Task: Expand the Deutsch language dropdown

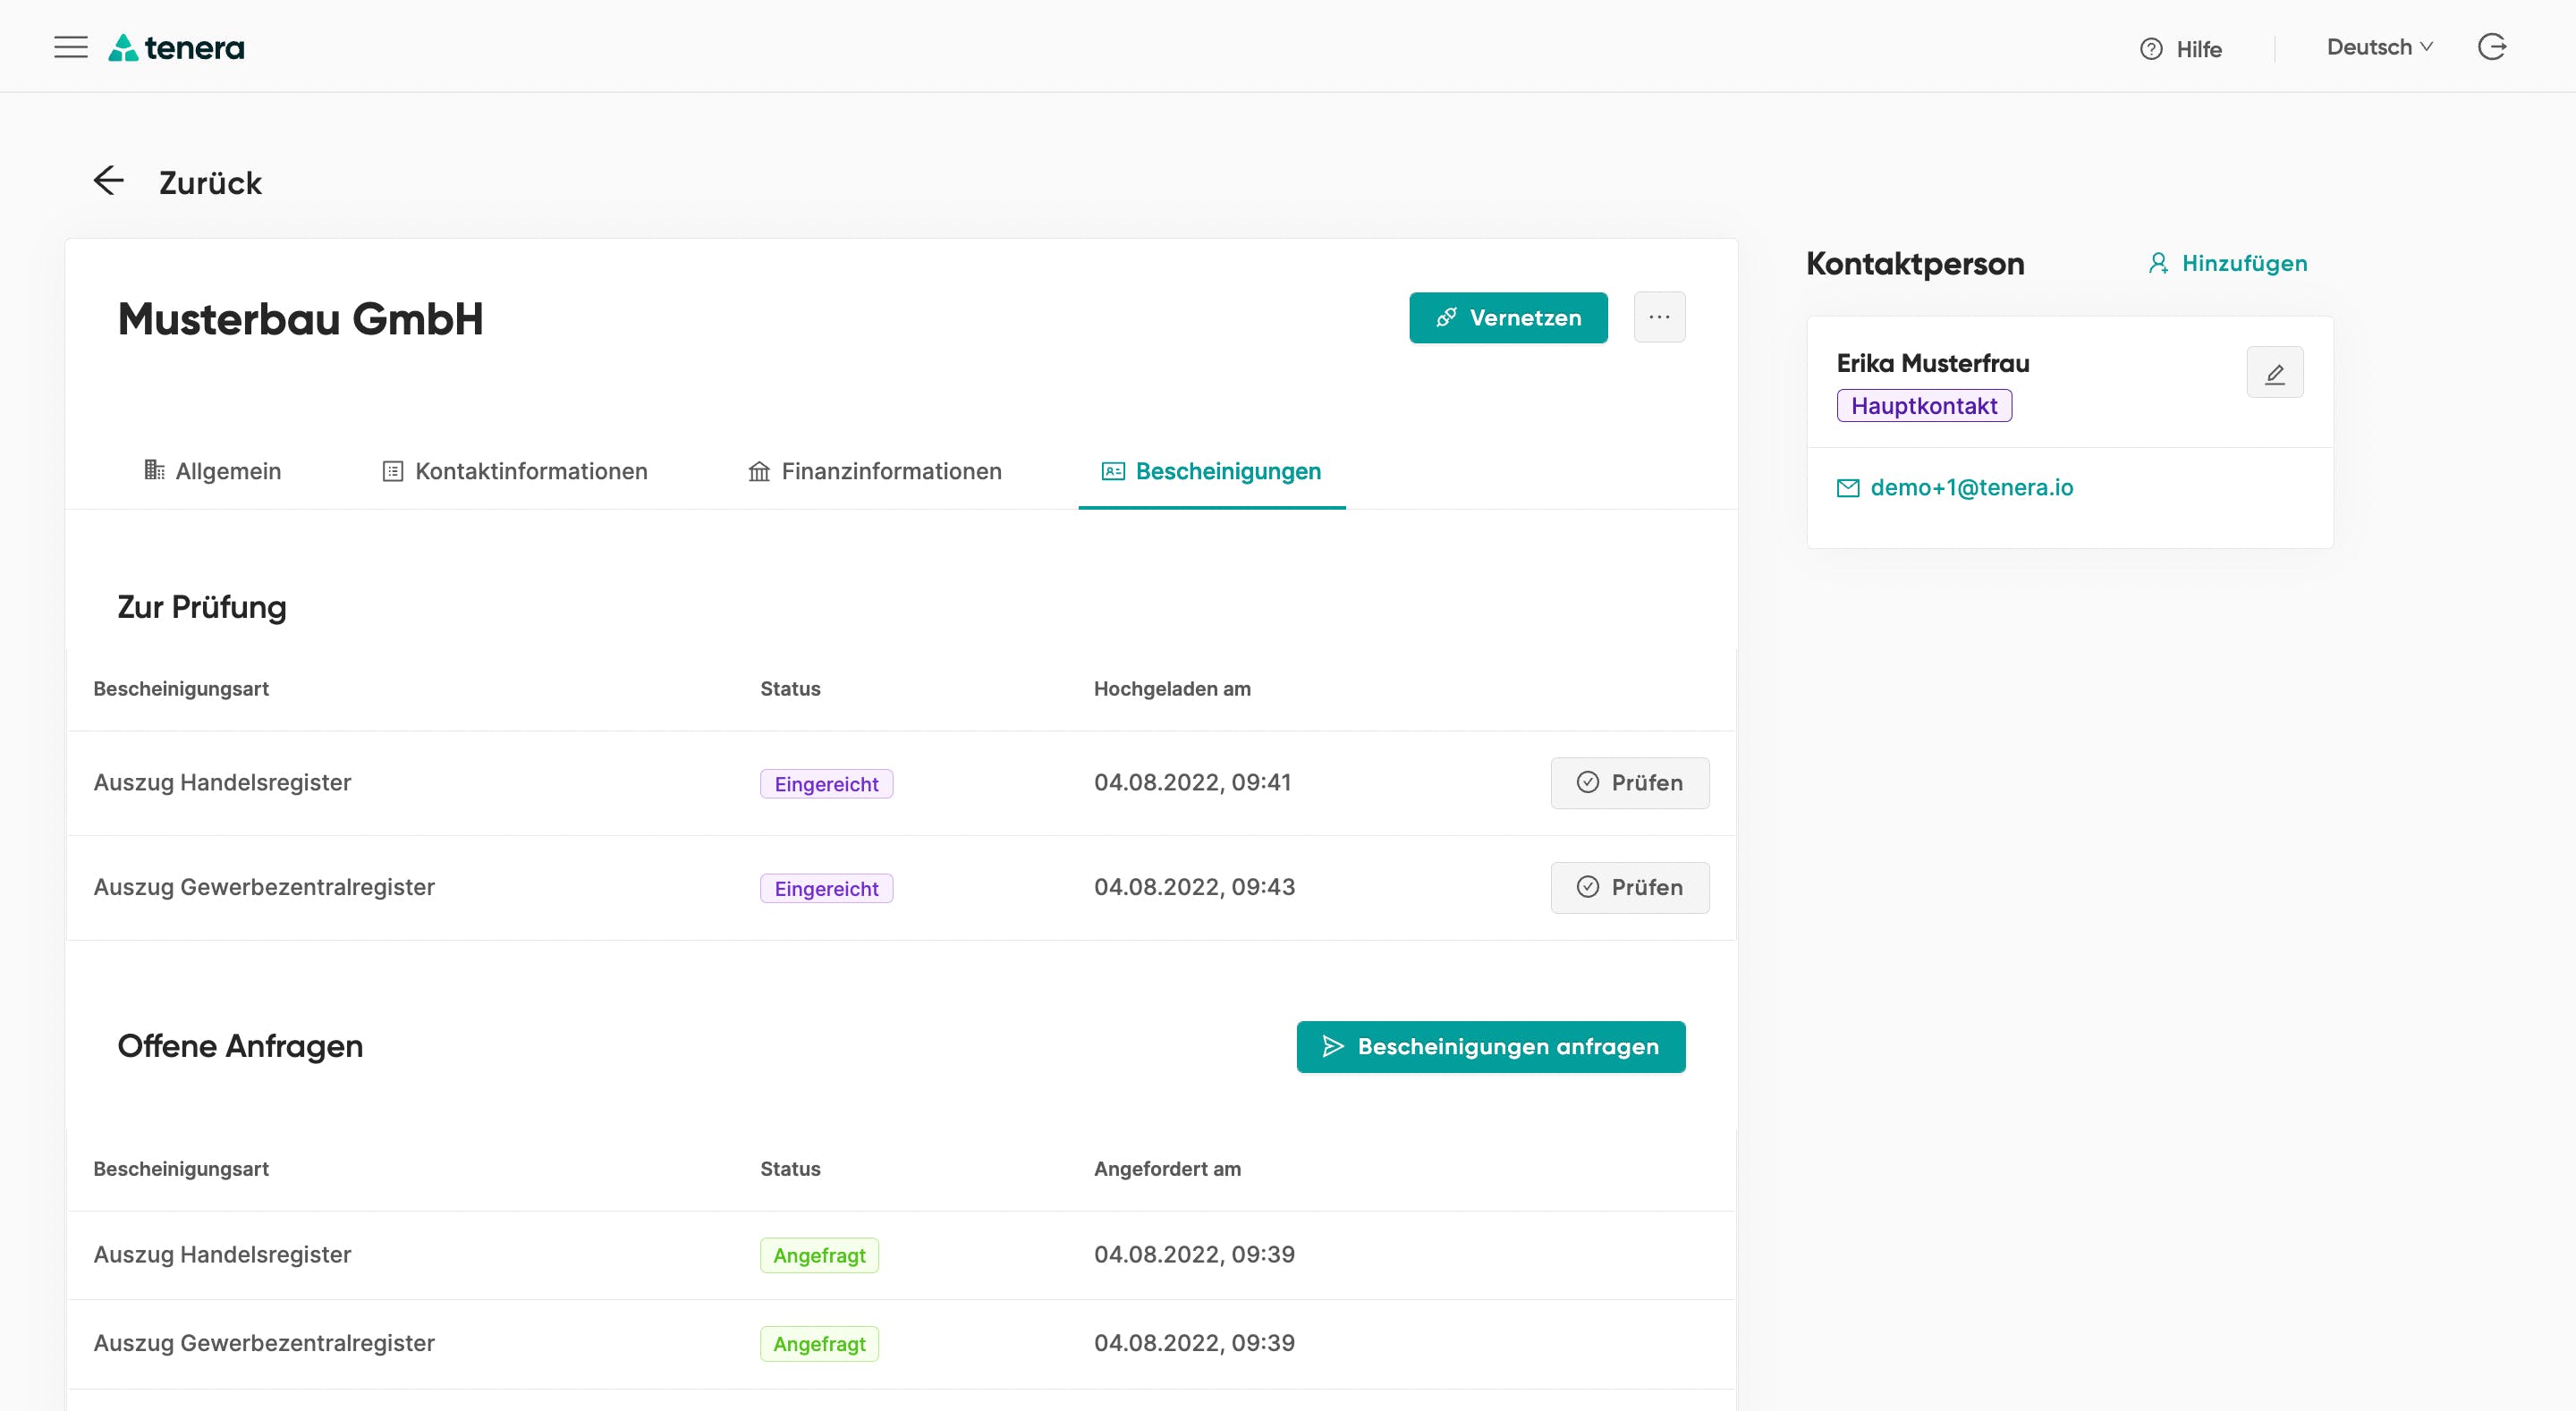Action: tap(2379, 47)
